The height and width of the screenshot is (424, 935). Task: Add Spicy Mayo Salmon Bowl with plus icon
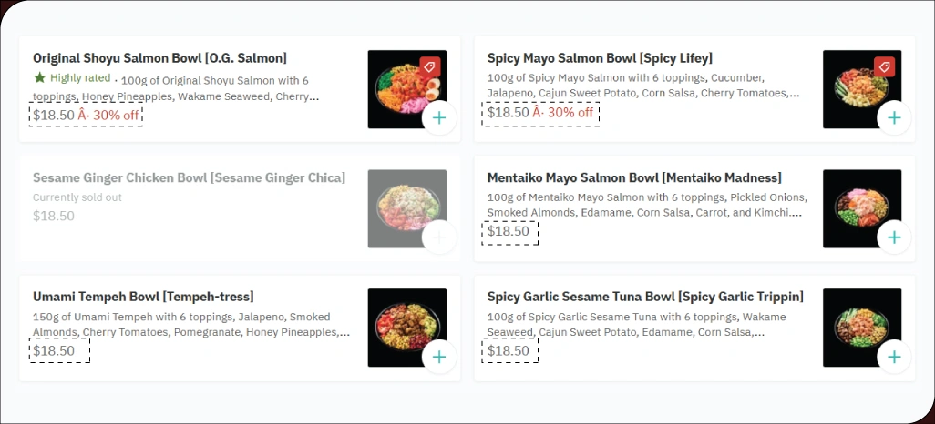pyautogui.click(x=894, y=117)
